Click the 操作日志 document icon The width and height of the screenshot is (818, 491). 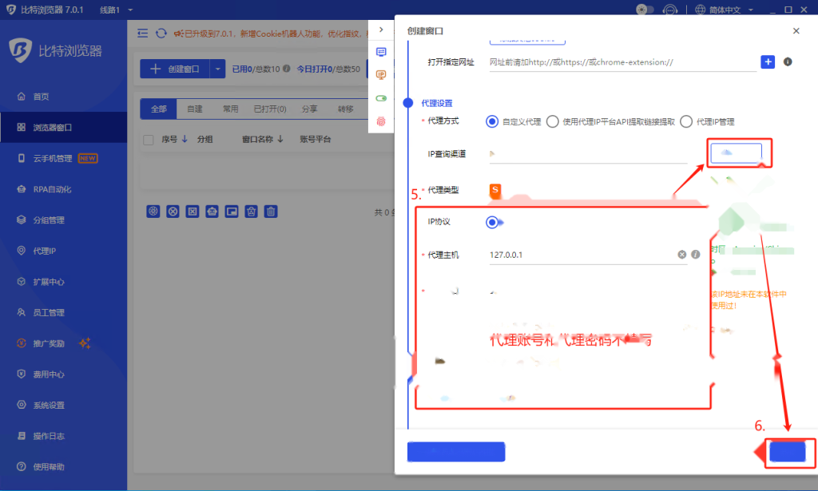pos(22,436)
